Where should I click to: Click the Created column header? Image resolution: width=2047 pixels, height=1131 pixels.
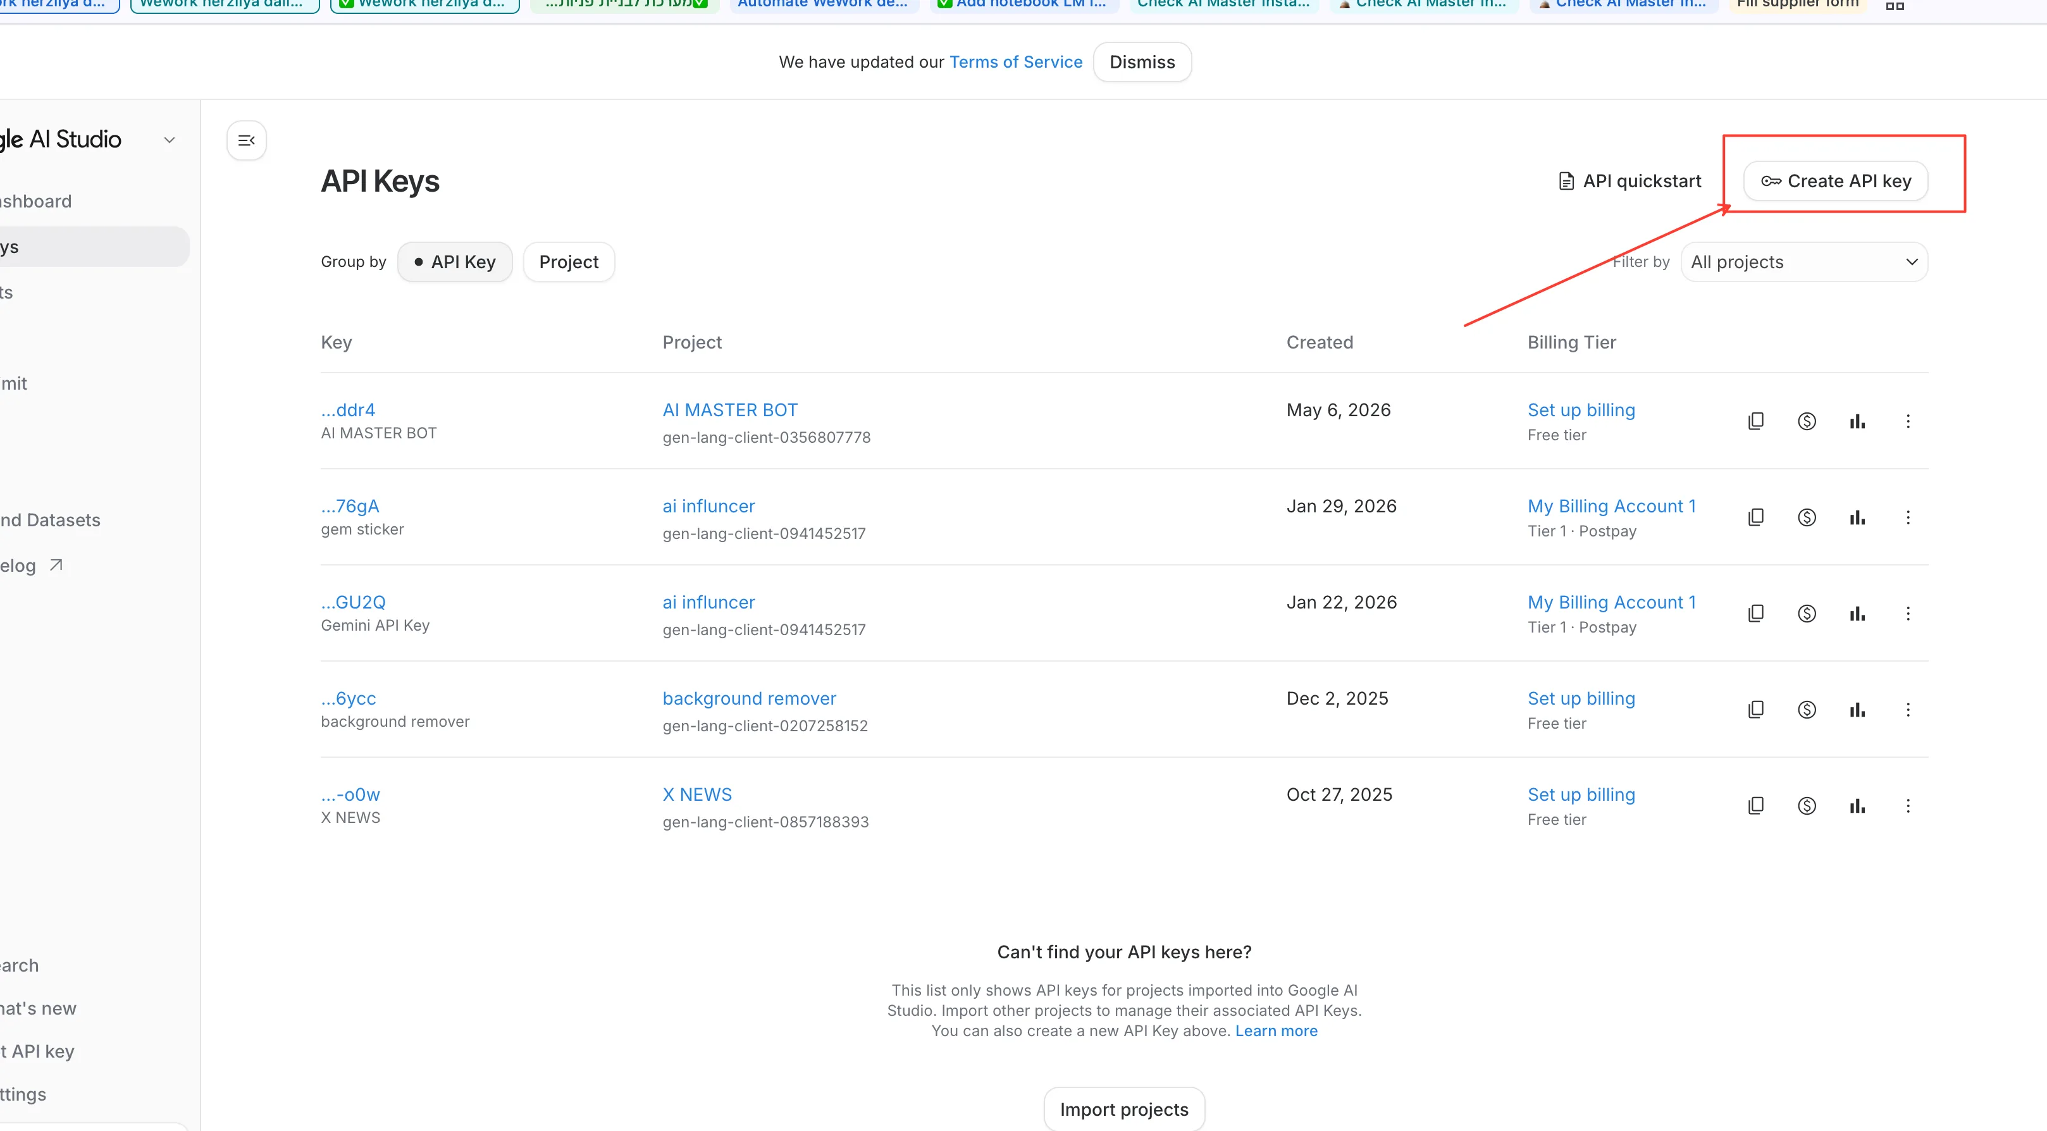(1320, 343)
